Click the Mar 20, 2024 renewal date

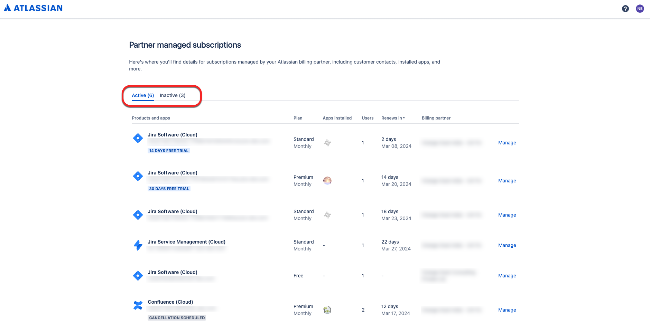pyautogui.click(x=396, y=184)
